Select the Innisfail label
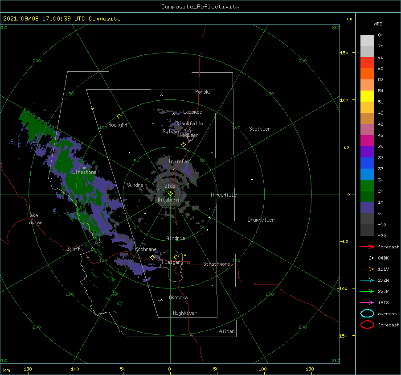The image size is (401, 375). 180,161
